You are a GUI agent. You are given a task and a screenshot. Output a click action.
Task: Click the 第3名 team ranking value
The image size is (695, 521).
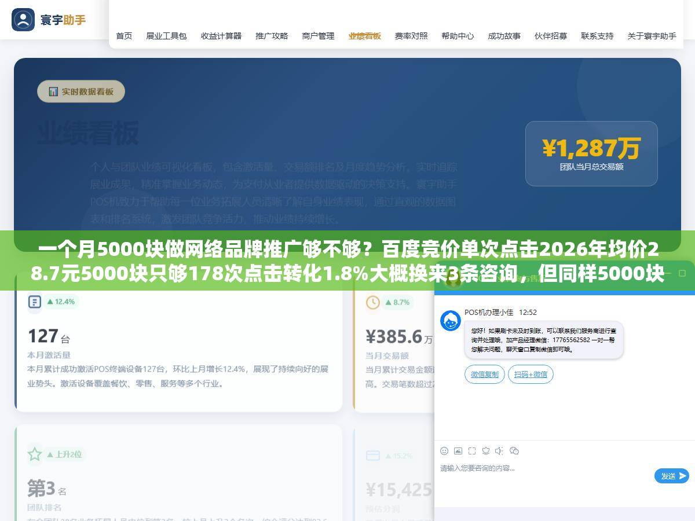47,489
